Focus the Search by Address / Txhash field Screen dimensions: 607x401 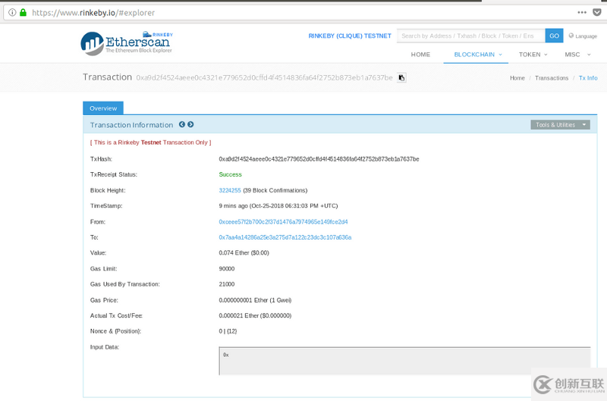470,36
